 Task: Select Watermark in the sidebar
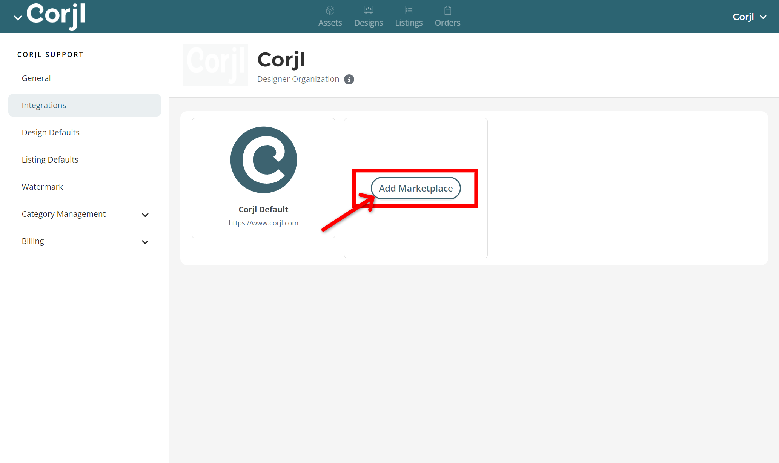click(42, 187)
